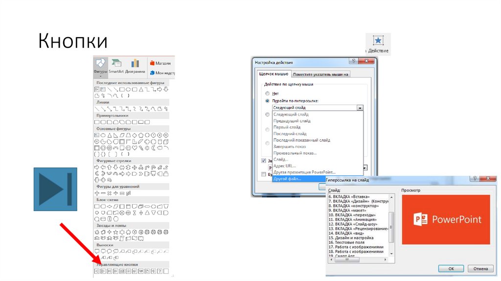This screenshot has width=501, height=281.
Task: Pick the smiley face shape
Action: tap(128, 148)
